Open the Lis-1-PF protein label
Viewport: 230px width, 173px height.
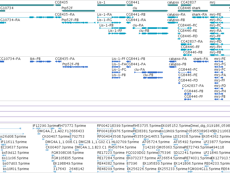point(119,59)
